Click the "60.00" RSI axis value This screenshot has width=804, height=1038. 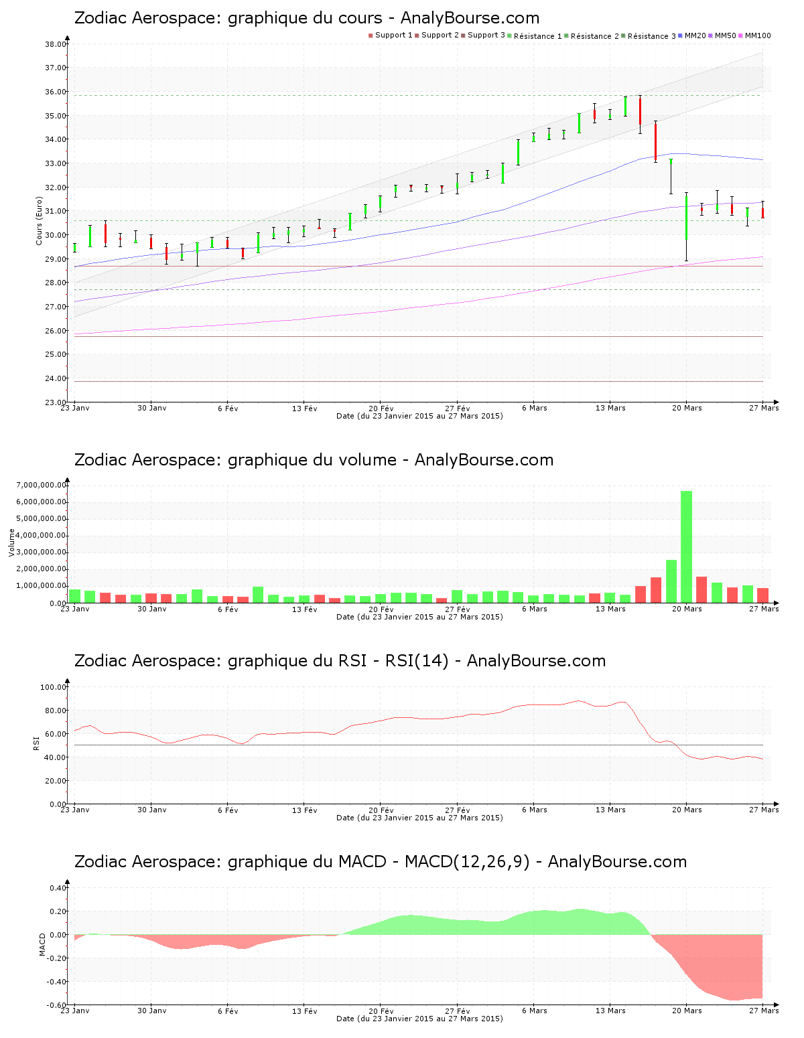[56, 734]
